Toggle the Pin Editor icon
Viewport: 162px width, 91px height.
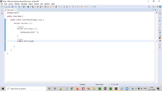95,7
